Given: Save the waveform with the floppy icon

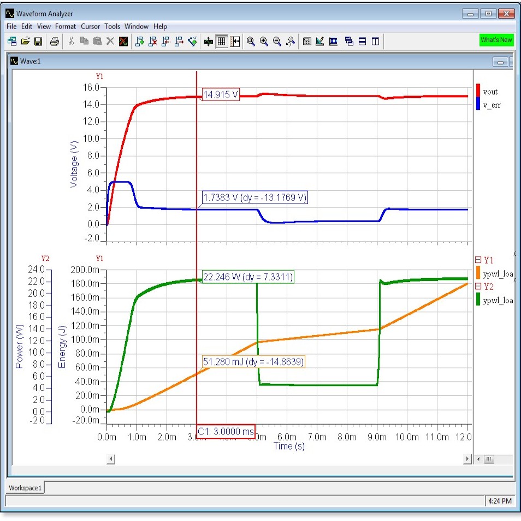Looking at the screenshot, I should point(38,42).
